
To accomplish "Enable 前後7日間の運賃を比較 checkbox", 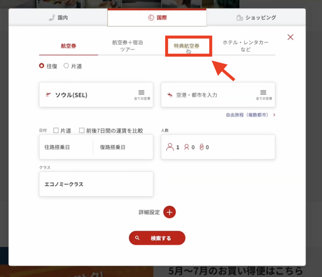I will click(82, 130).
